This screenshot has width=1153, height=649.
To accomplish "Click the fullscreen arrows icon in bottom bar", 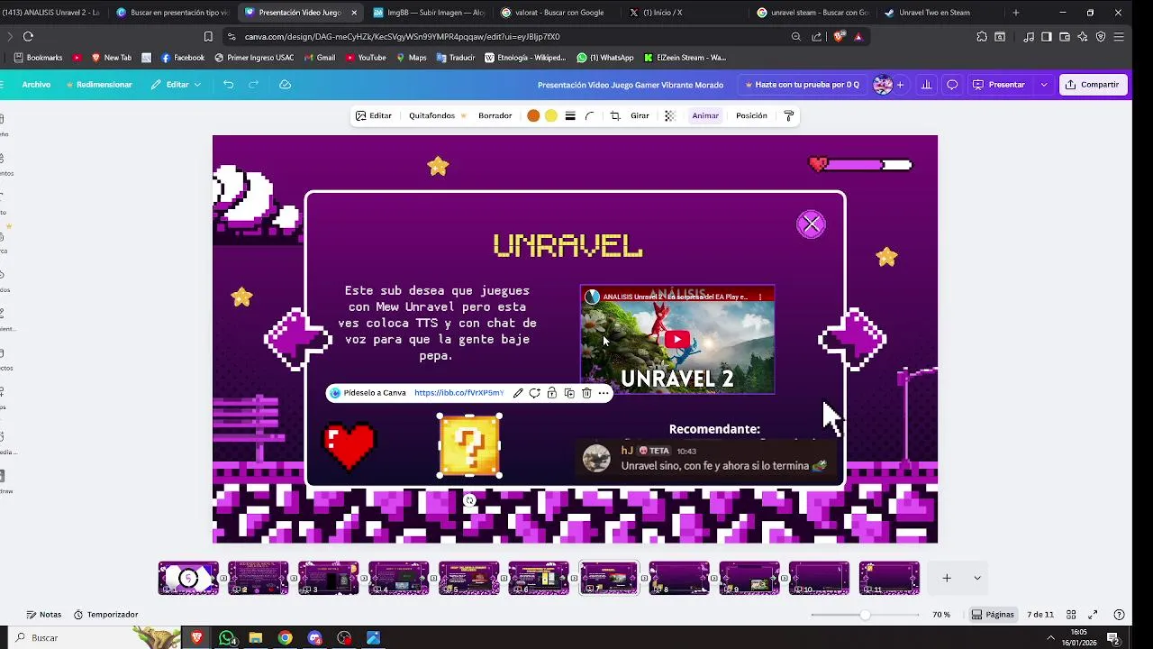I will coord(1093,615).
